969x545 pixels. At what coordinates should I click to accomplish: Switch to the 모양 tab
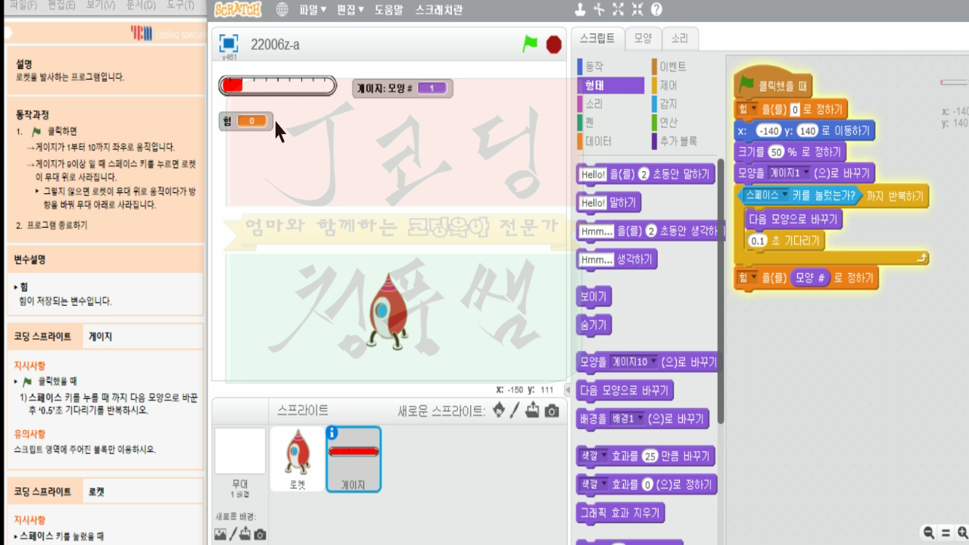642,38
